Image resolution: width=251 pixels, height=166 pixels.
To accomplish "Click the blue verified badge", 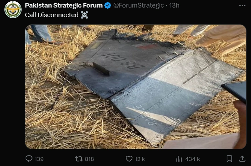I will point(108,5).
